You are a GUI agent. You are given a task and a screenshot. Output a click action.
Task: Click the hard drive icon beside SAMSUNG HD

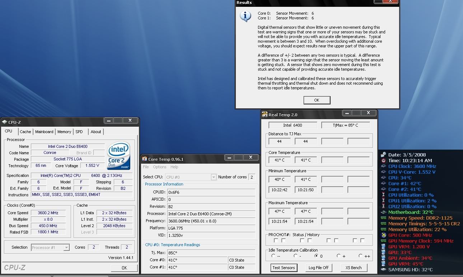coord(384,269)
